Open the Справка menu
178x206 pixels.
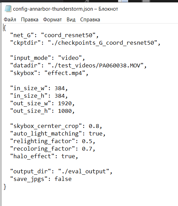coord(90,20)
